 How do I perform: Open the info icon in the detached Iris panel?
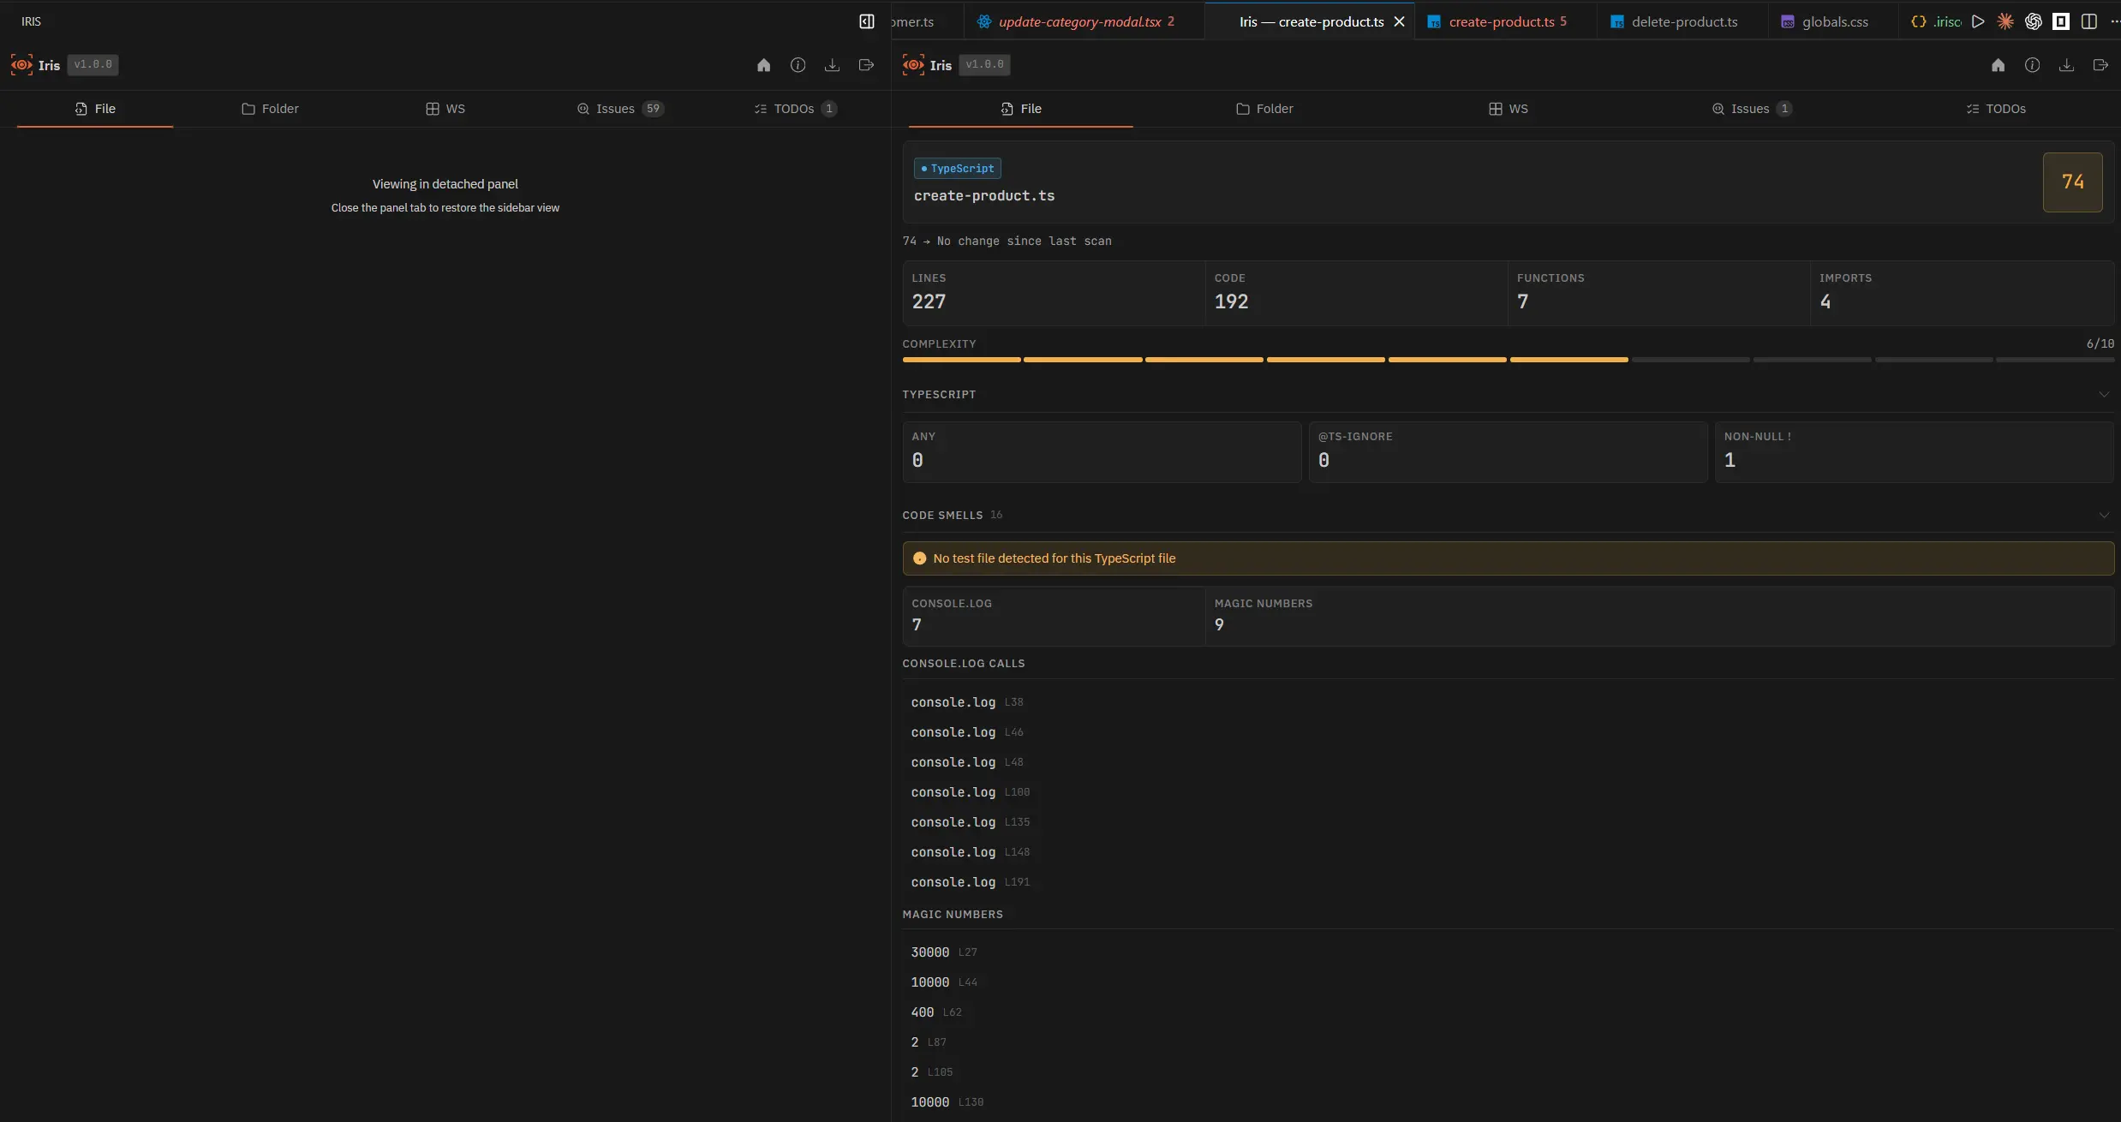2032,65
